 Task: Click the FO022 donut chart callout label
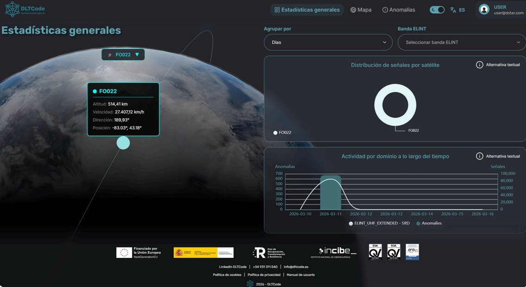pos(413,130)
